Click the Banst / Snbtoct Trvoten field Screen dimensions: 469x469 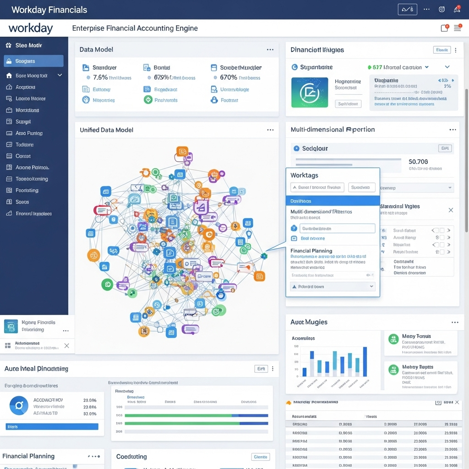[317, 187]
